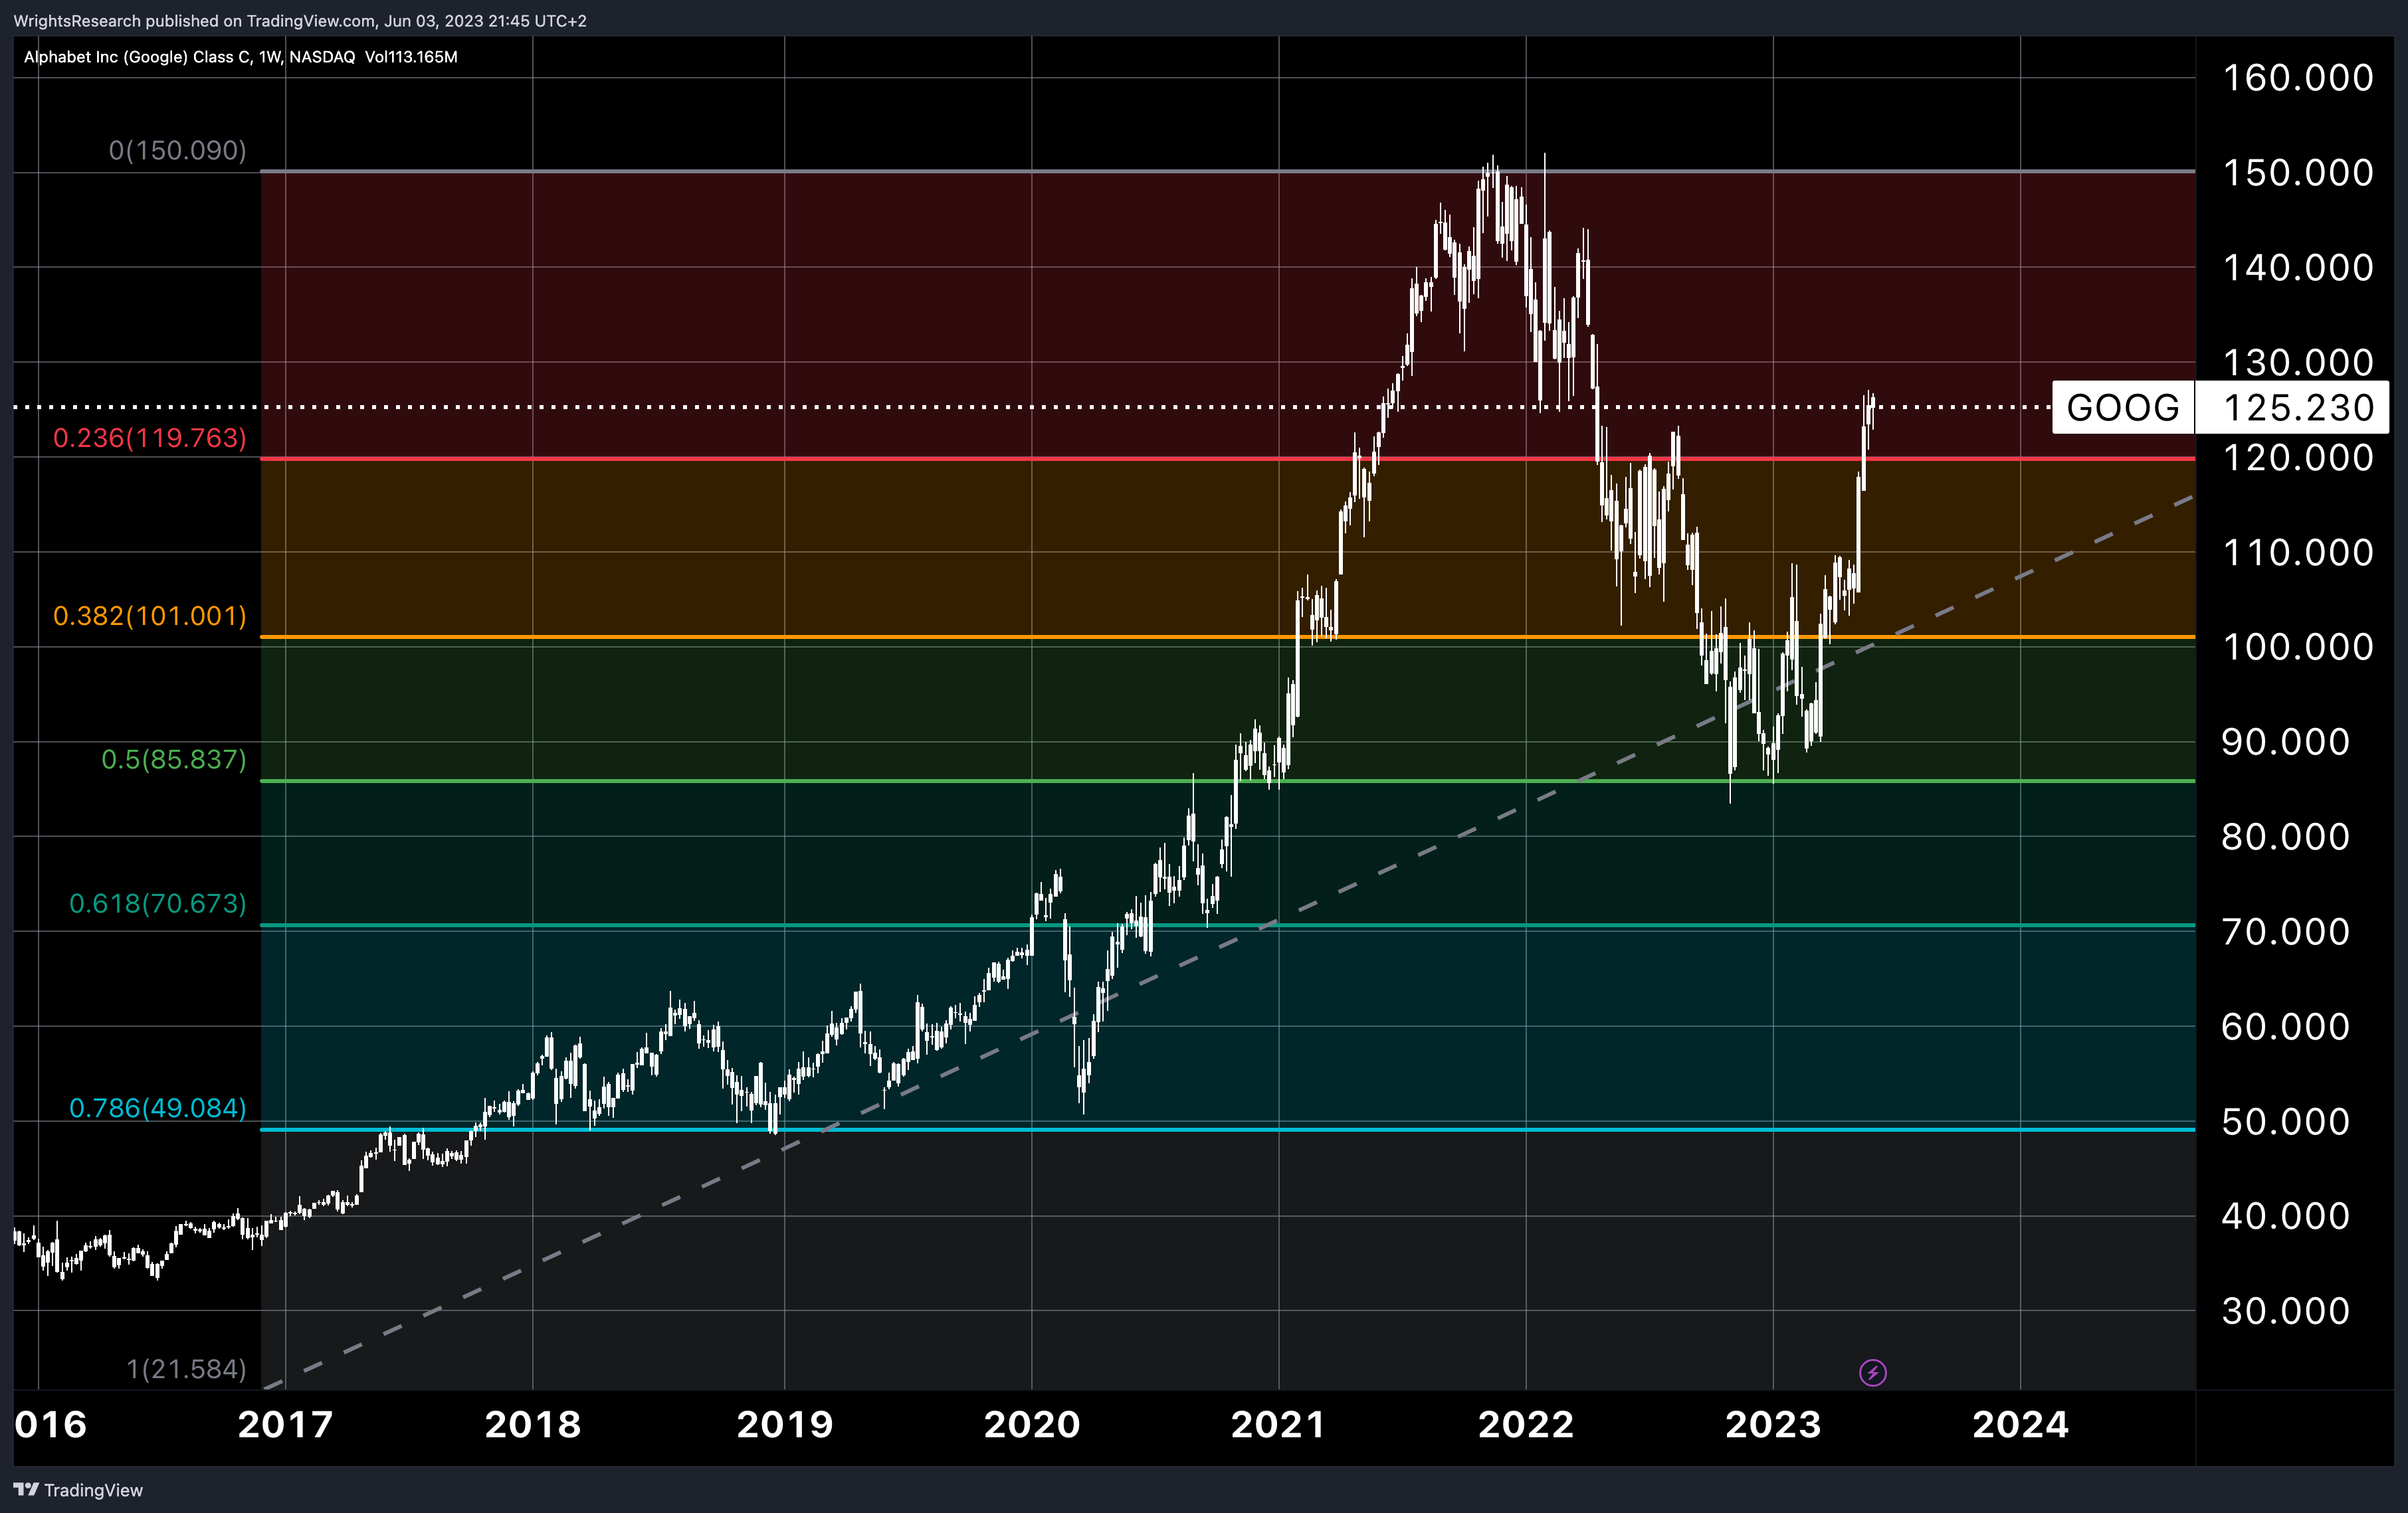2408x1513 pixels.
Task: Click the 80.000 price axis label
Action: pyautogui.click(x=2285, y=836)
